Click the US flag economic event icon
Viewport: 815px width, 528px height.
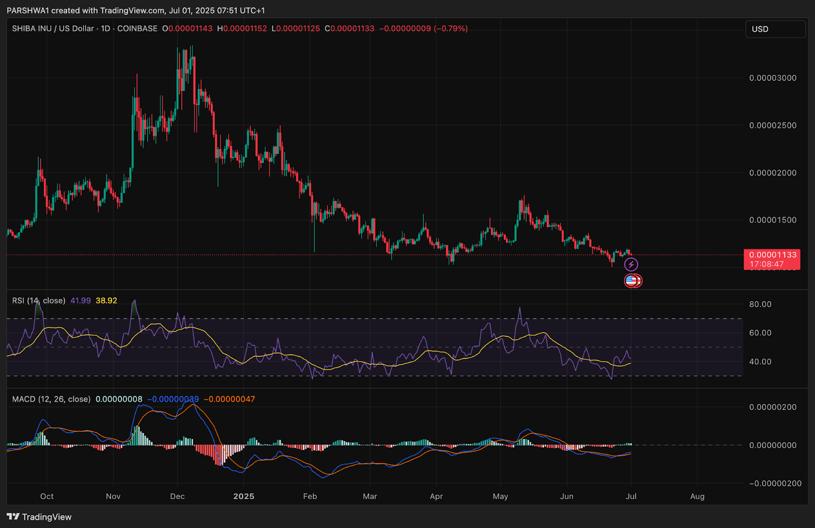[632, 280]
